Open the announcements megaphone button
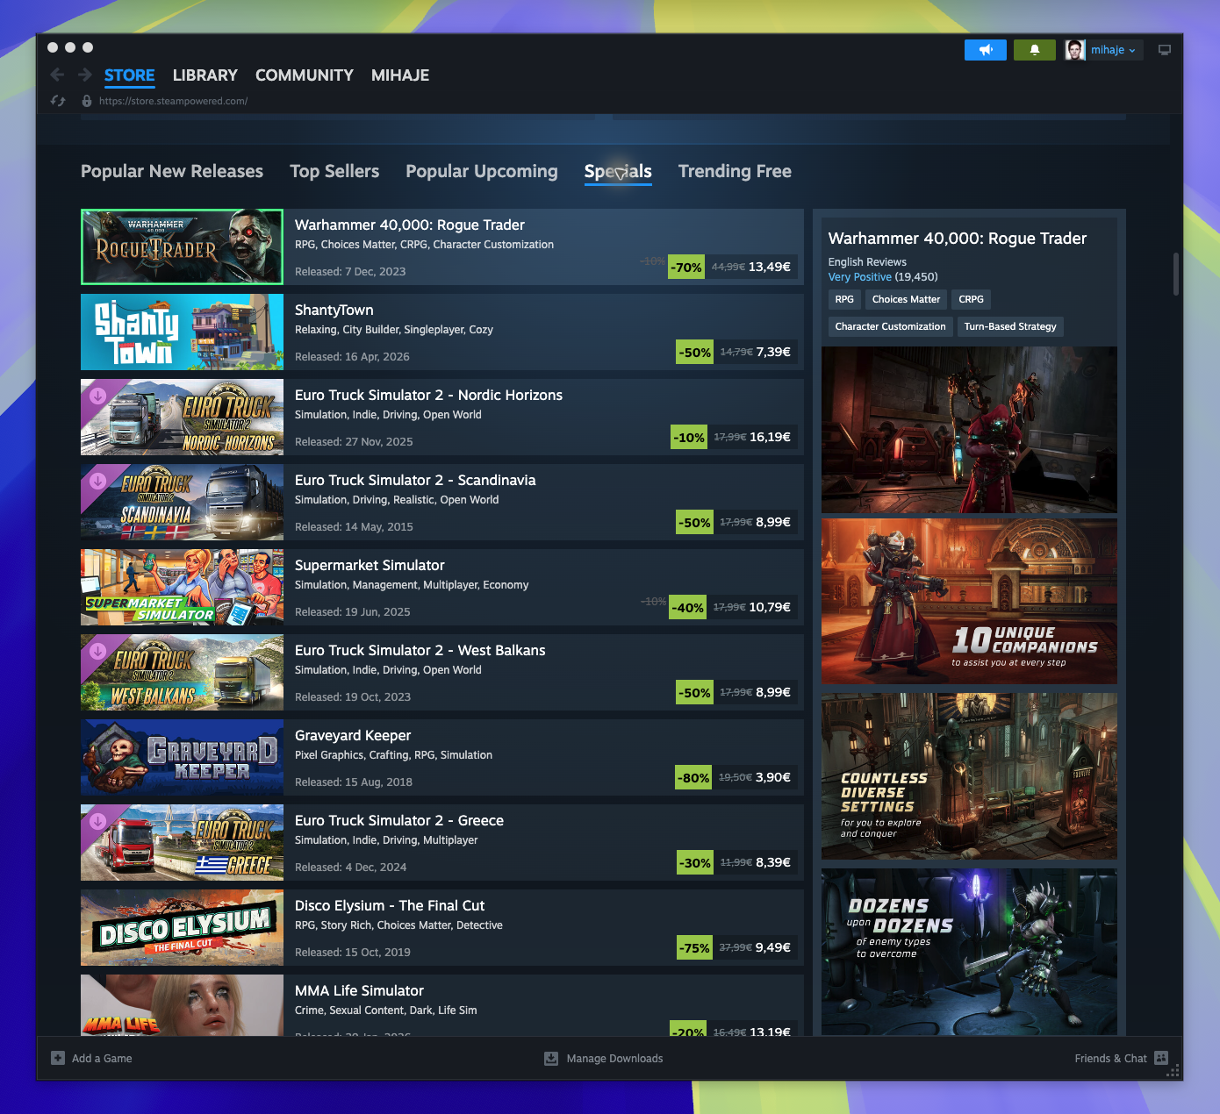This screenshot has width=1220, height=1114. pyautogui.click(x=986, y=50)
